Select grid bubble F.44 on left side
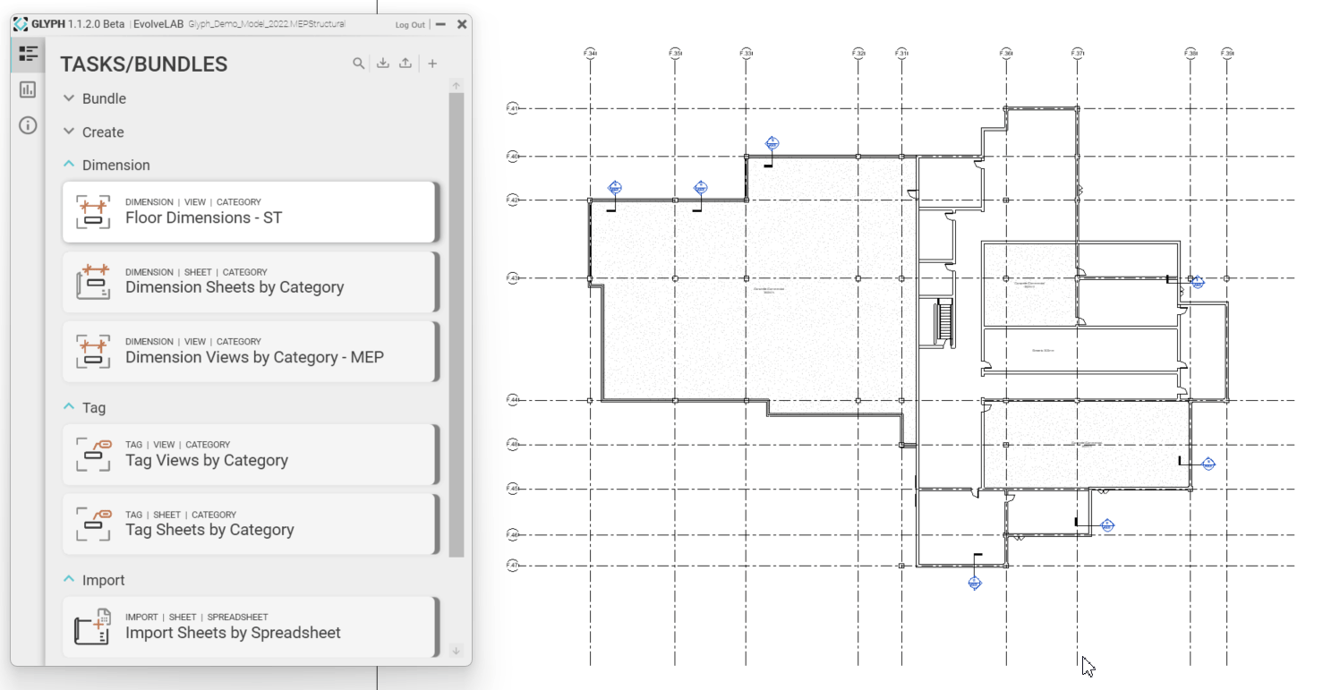This screenshot has height=690, width=1323. click(x=513, y=400)
